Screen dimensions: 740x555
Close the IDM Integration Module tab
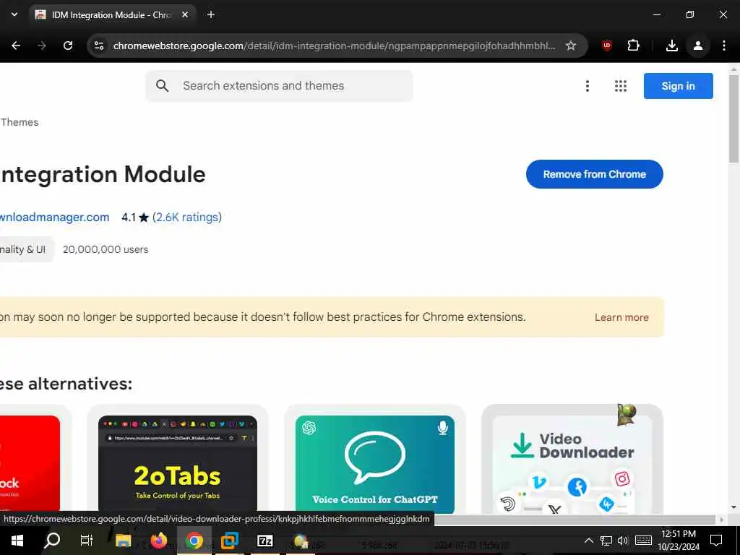click(x=185, y=14)
